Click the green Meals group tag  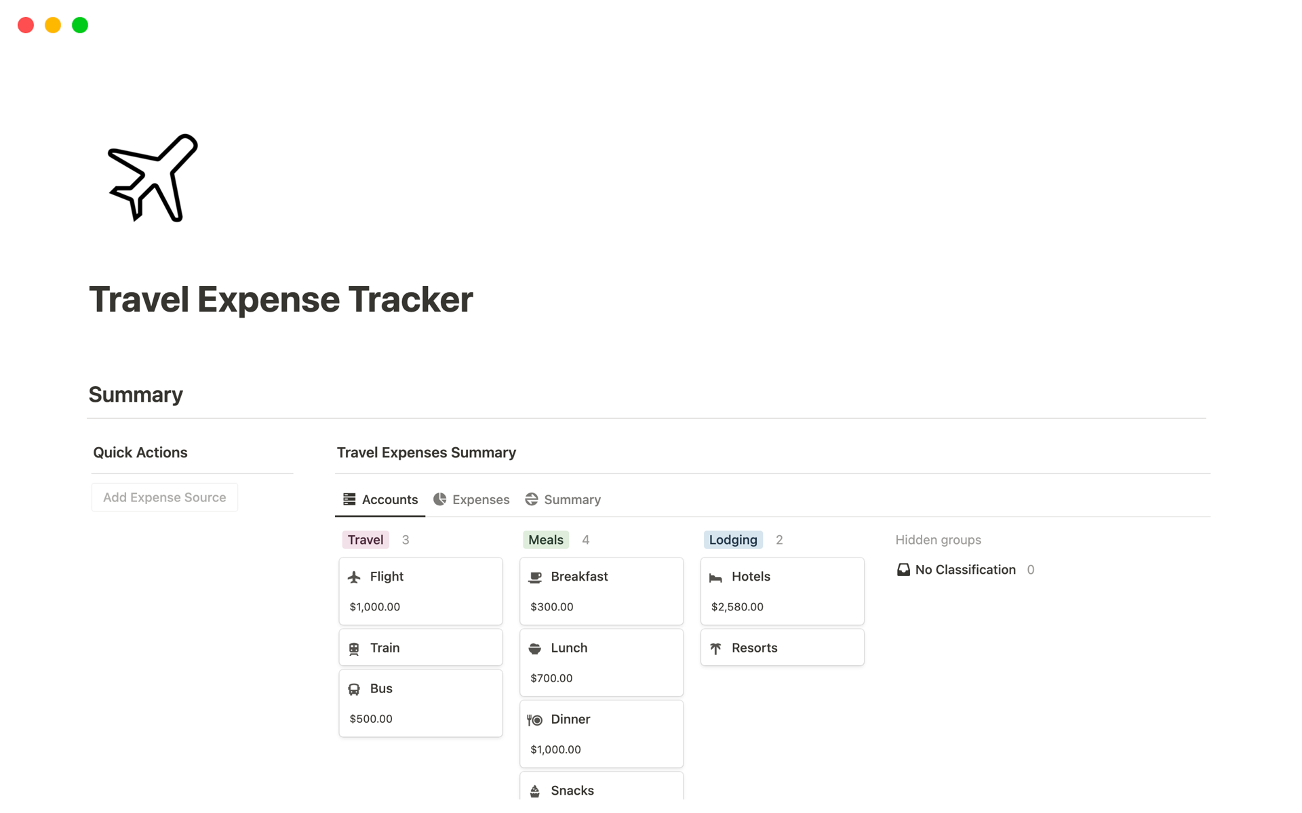coord(546,540)
